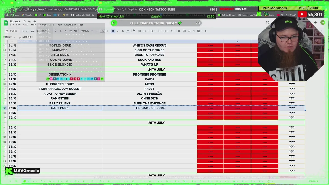Open the TODAY bookmarks folder

(290, 15)
